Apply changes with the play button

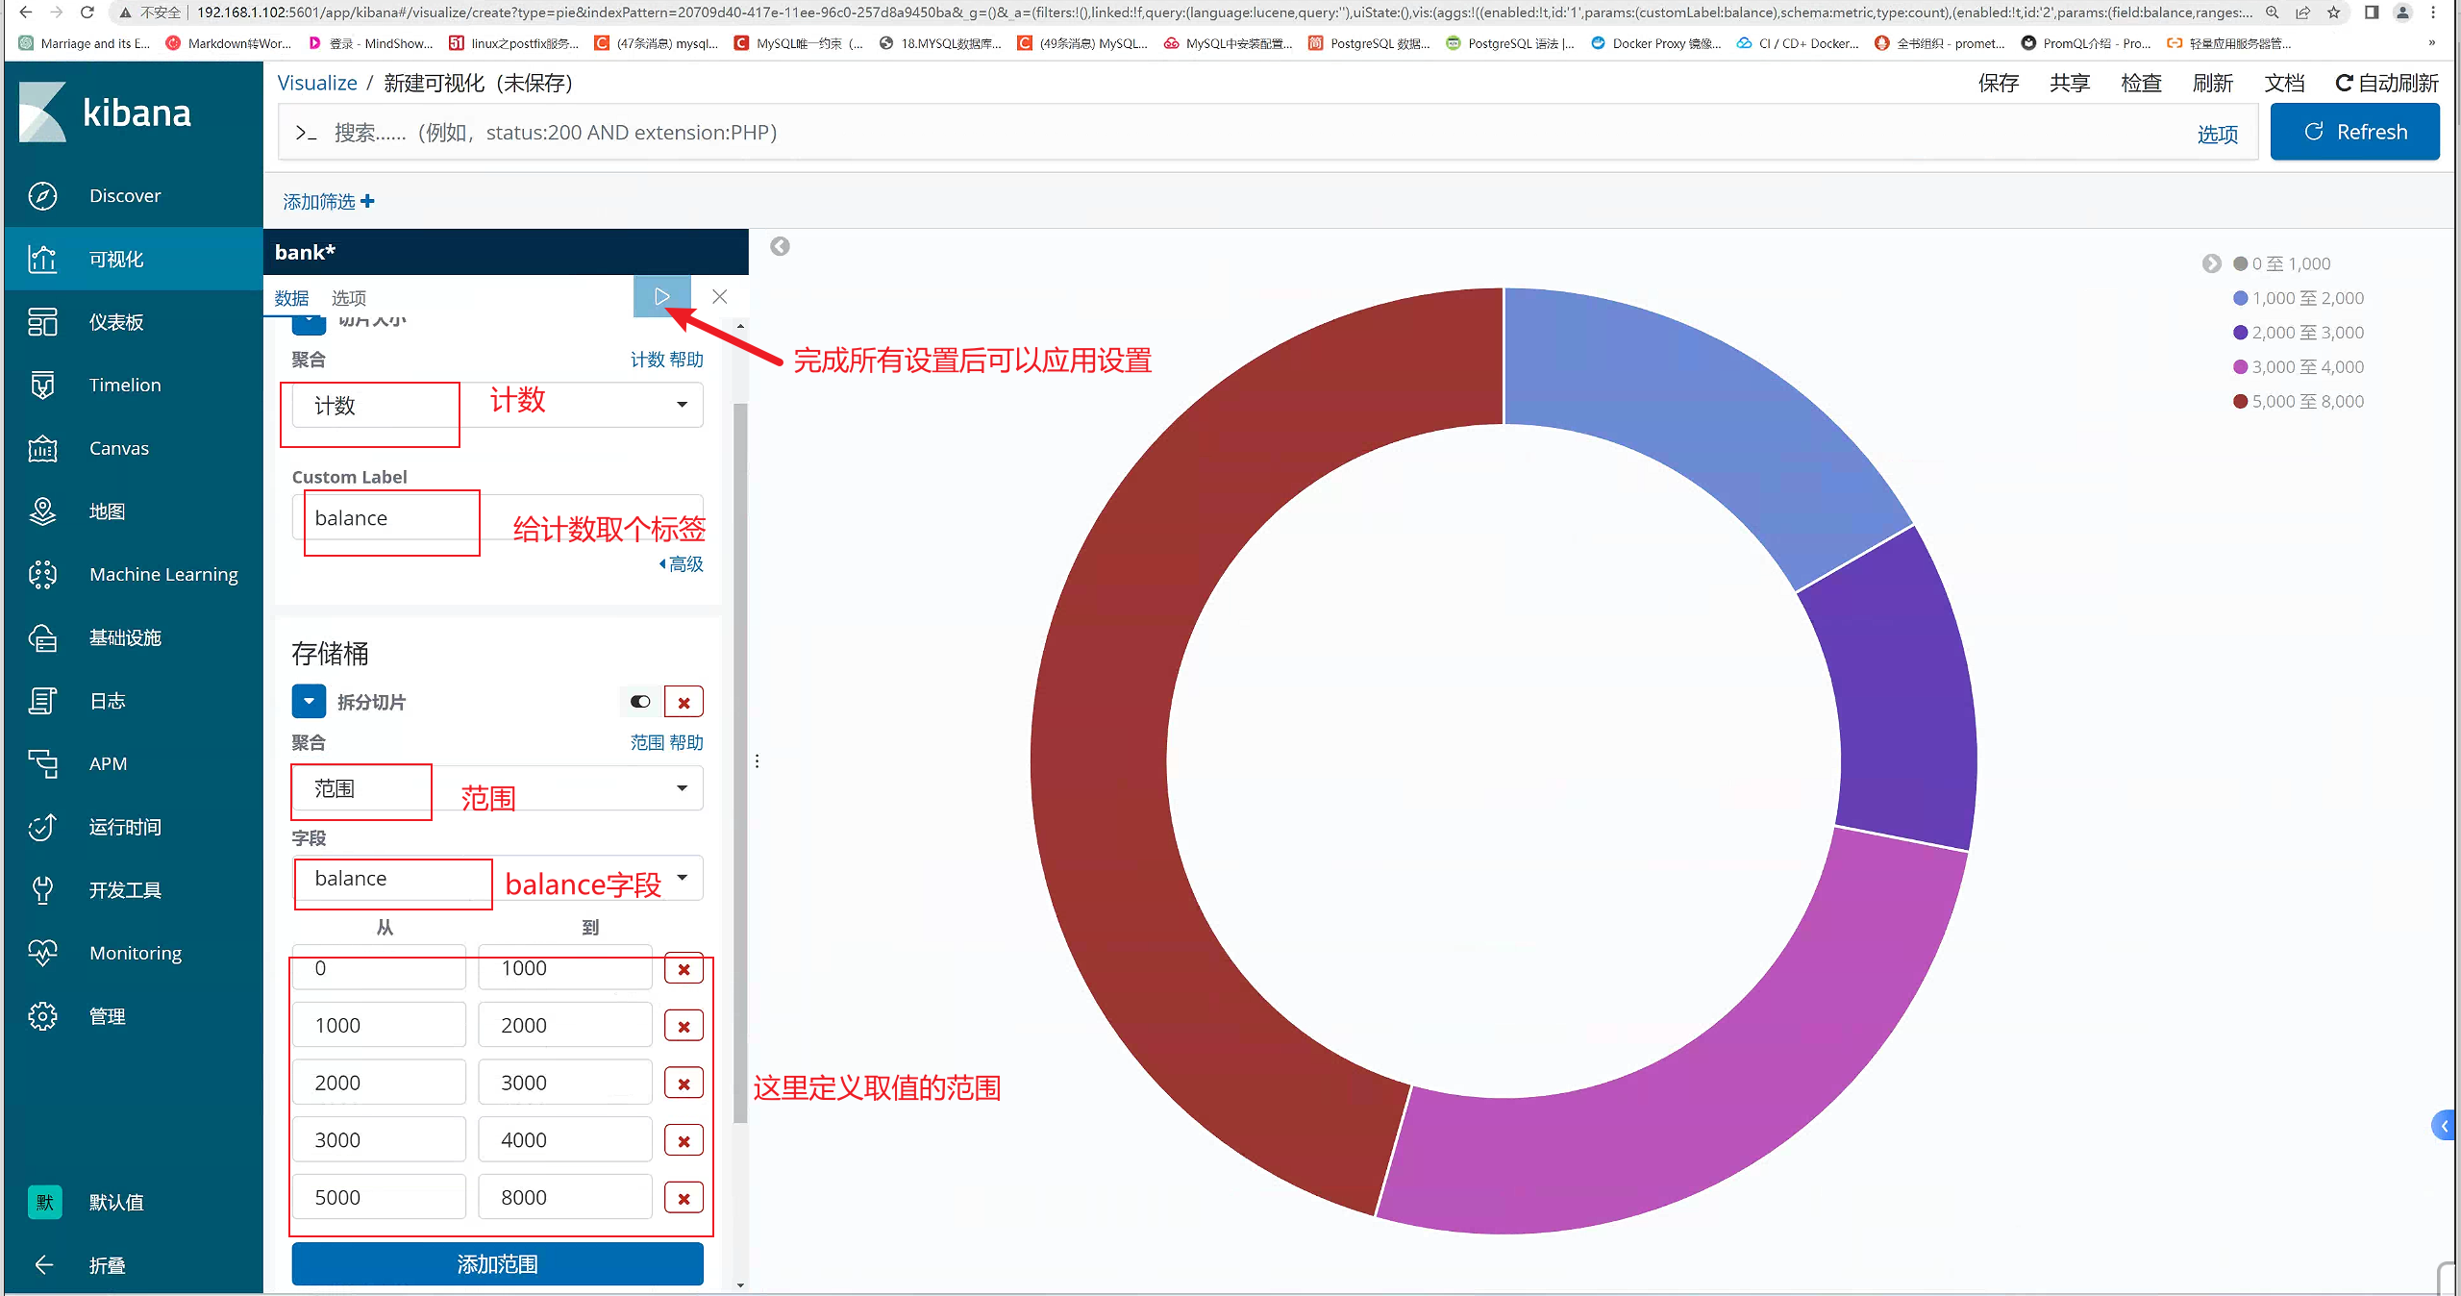661,296
